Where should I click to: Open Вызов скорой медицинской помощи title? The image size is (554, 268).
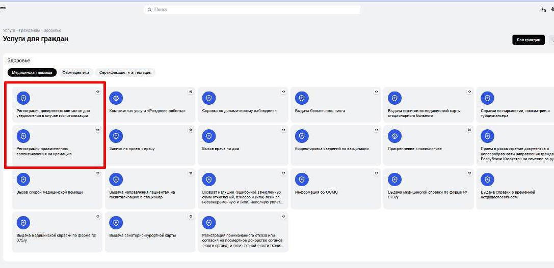coord(49,192)
